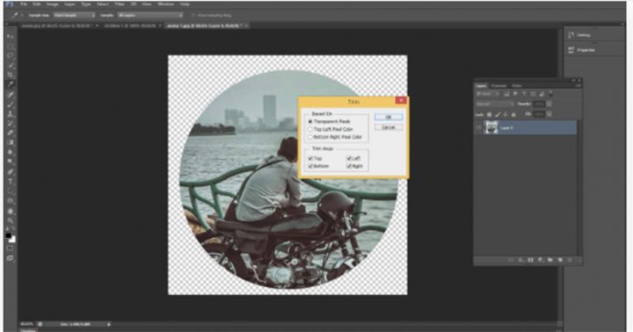Click OK in the Trim dialog
Screen dimensions: 633x332
pos(389,117)
